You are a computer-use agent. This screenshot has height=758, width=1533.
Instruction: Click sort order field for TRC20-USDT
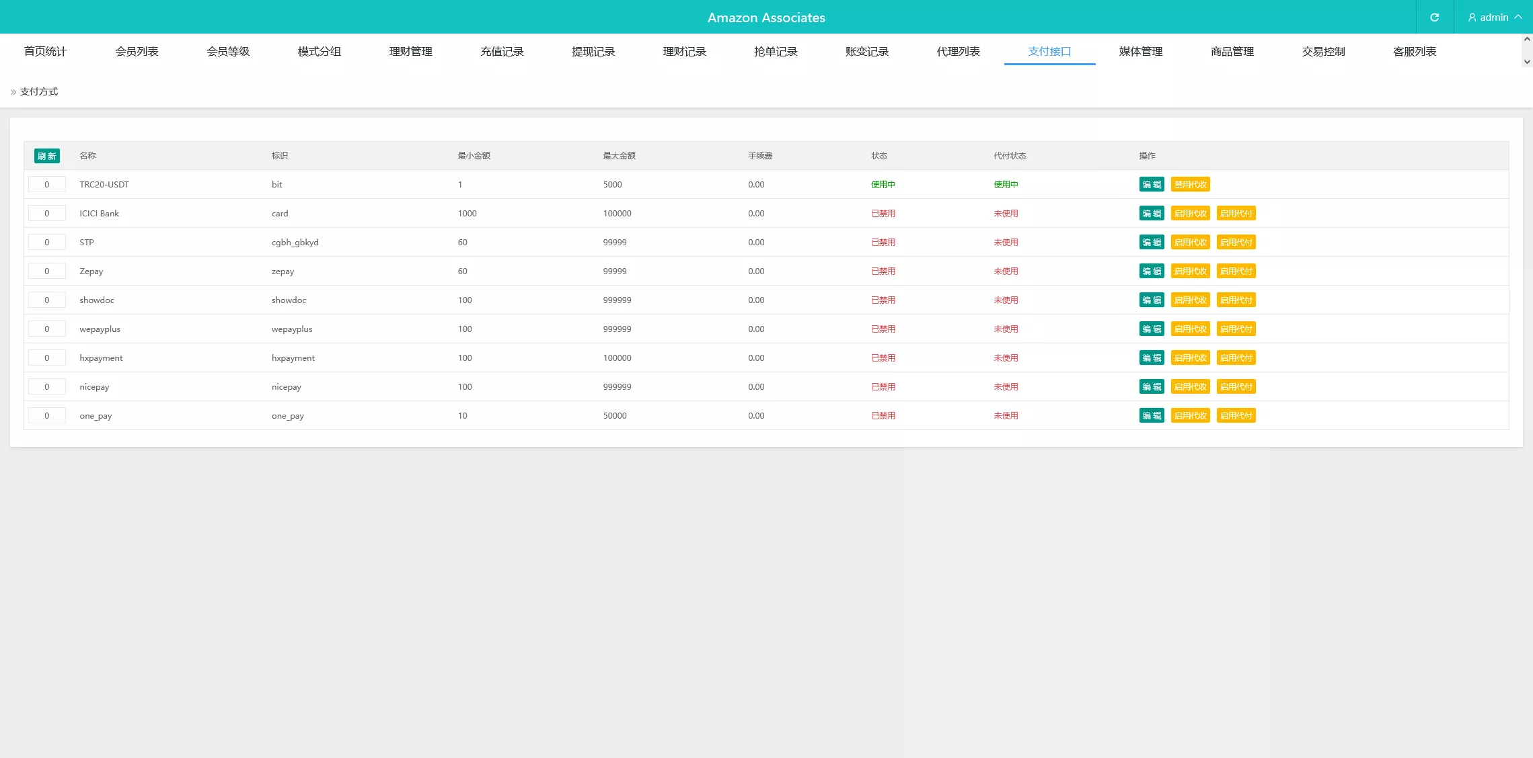pos(47,185)
